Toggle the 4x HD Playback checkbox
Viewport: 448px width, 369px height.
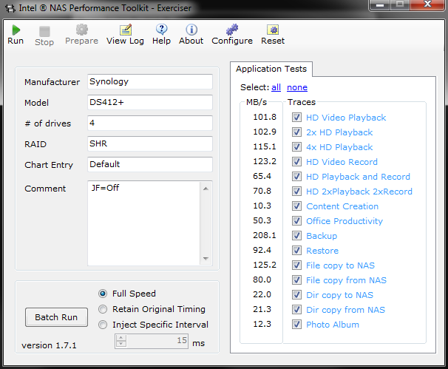click(x=296, y=147)
